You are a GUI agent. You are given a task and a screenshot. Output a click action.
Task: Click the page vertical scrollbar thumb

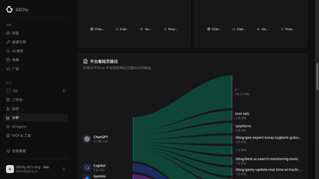point(317,77)
